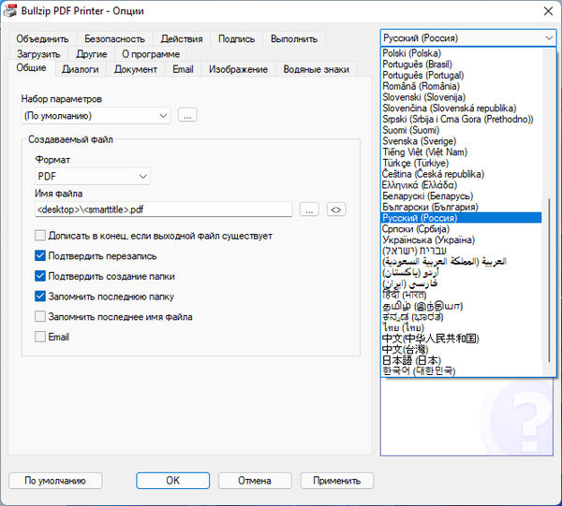The height and width of the screenshot is (506, 562).
Task: Enable the Email checkbox
Action: pyautogui.click(x=40, y=337)
